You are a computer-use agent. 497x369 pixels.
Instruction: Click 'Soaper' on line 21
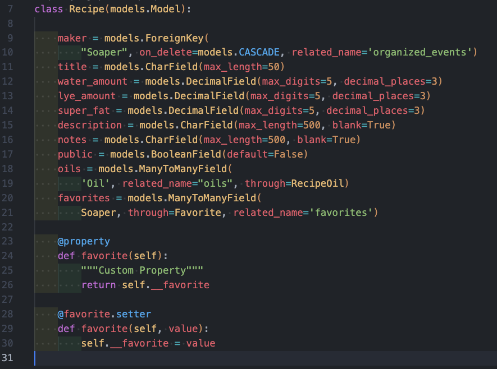98,213
